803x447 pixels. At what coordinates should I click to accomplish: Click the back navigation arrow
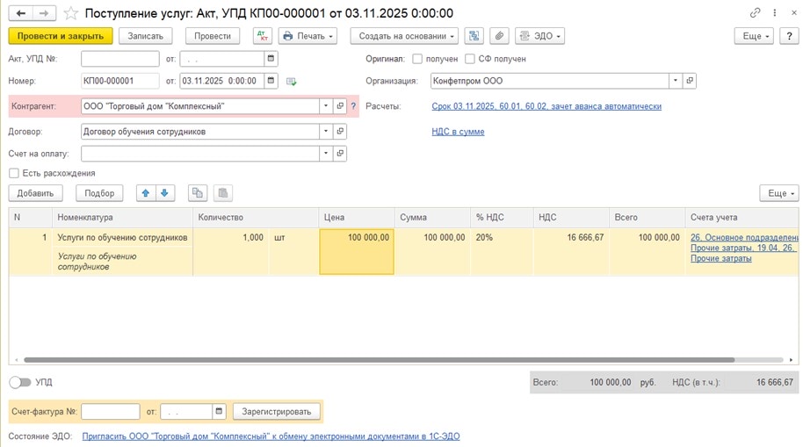(21, 13)
